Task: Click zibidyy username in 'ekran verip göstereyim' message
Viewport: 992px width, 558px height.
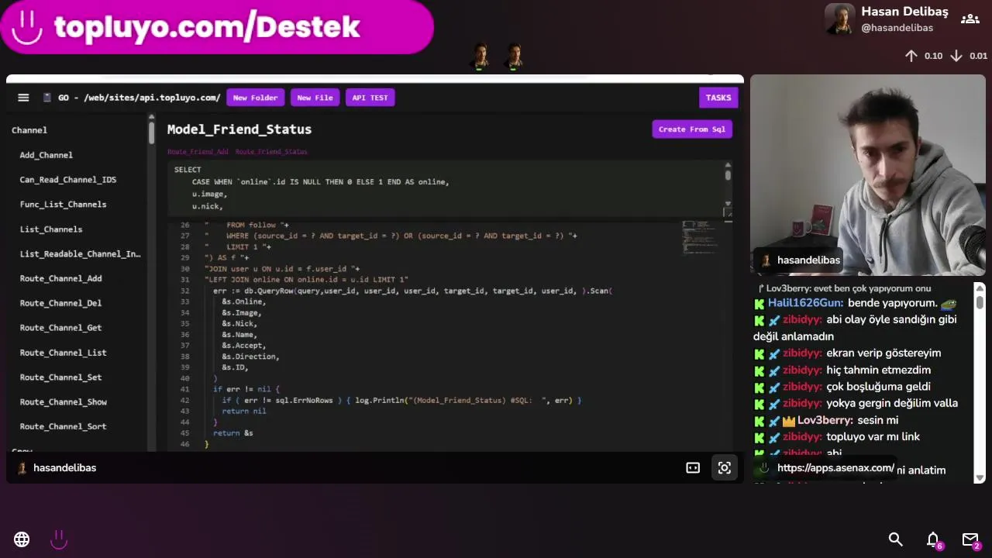Action: point(801,353)
